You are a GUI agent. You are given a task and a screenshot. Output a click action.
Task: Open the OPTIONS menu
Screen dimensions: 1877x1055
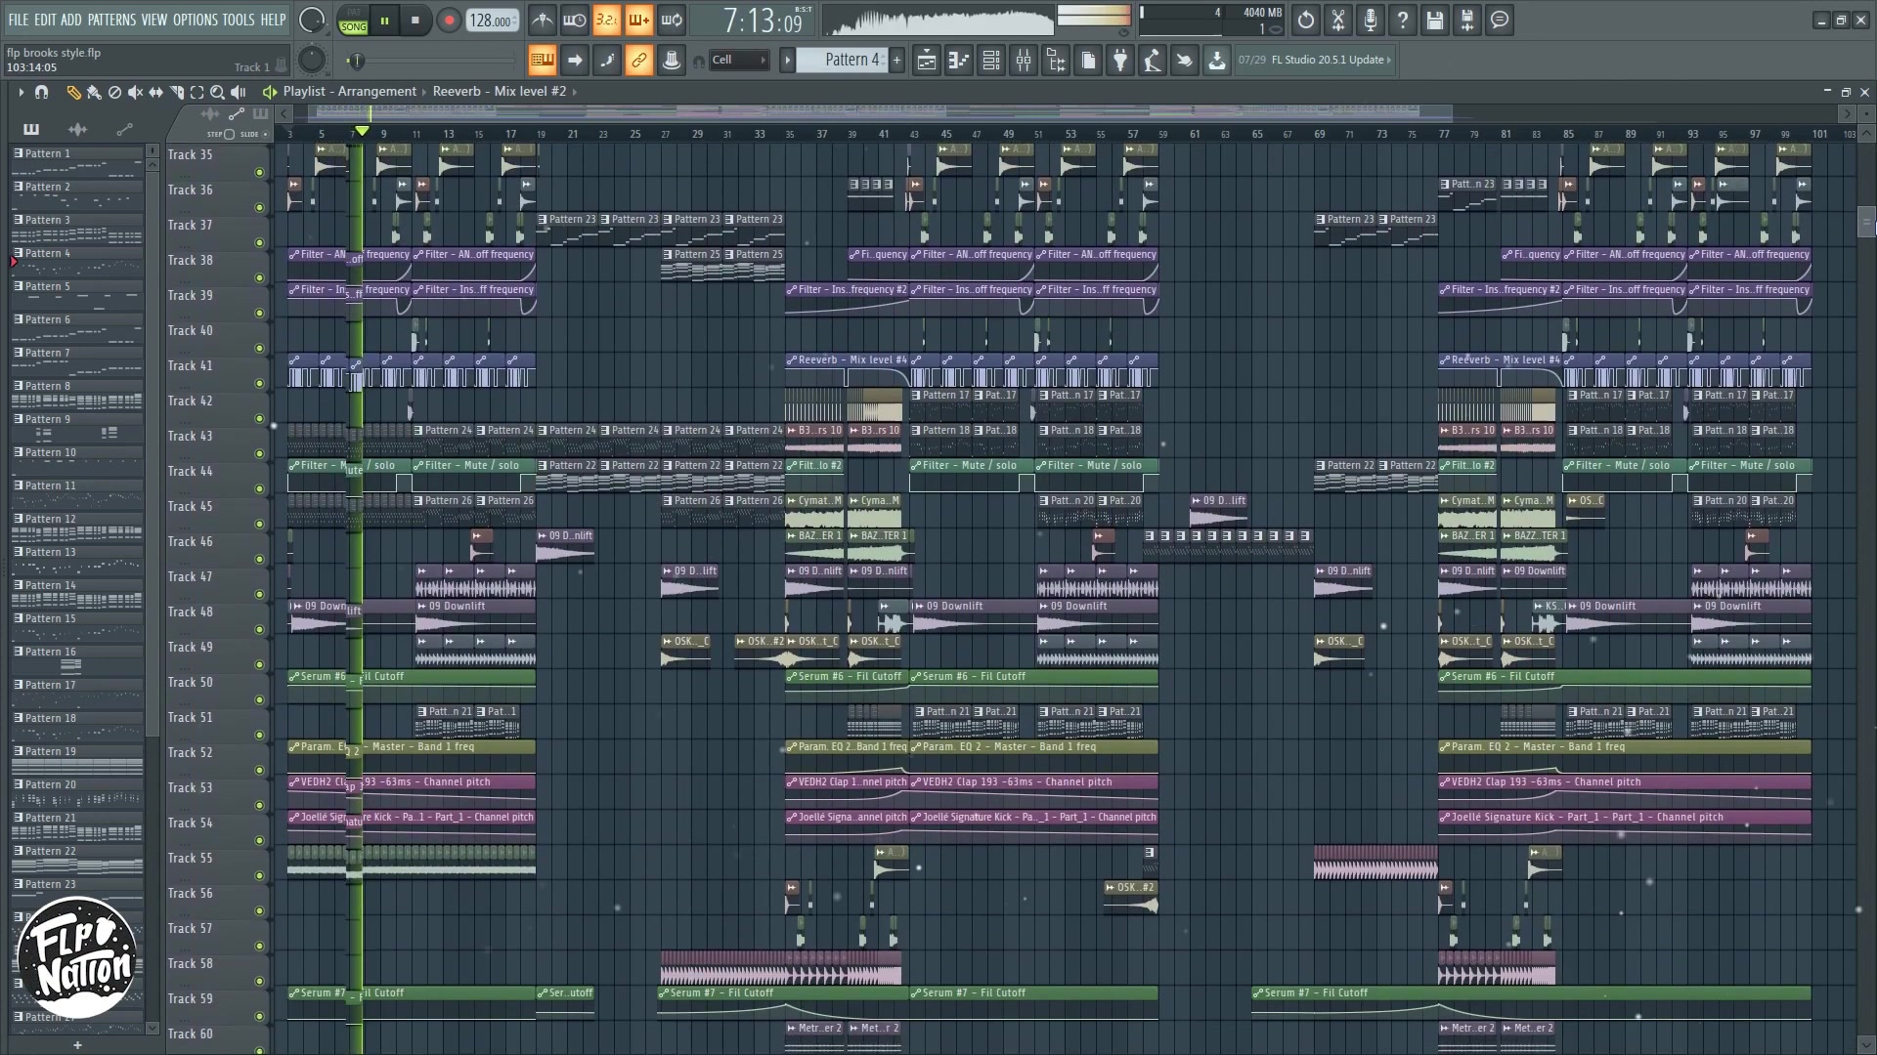click(x=195, y=20)
